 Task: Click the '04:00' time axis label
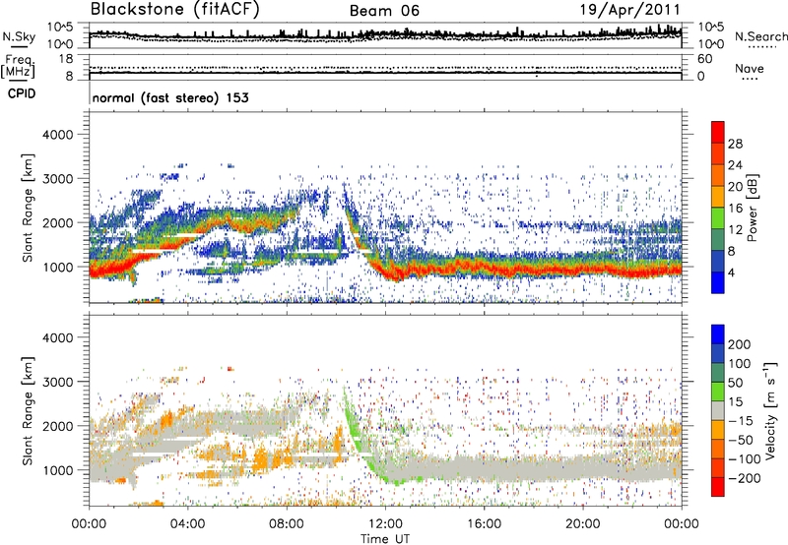point(187,524)
